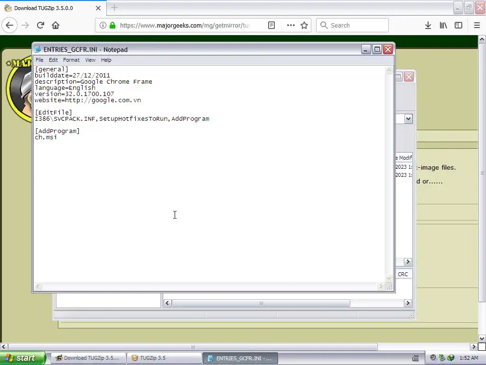Click the middle system tray network icon

click(442, 358)
